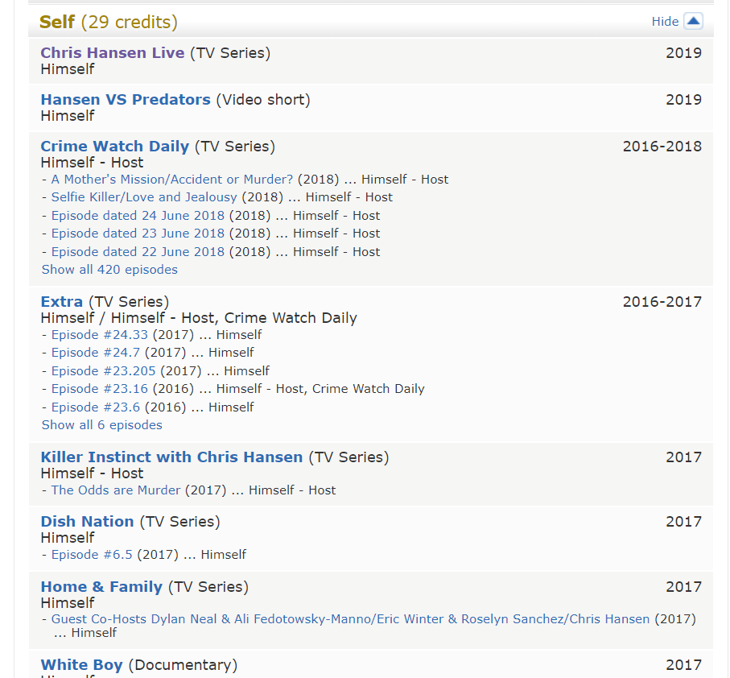The height and width of the screenshot is (678, 730).
Task: Select the 2017 year beside Home & Family
Action: click(x=683, y=587)
